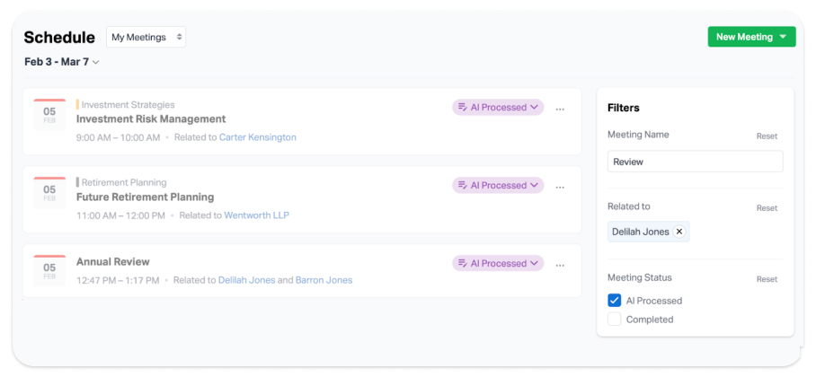Click the Feb 05 calendar icon for Annual Review
816x377 pixels.
[49, 270]
